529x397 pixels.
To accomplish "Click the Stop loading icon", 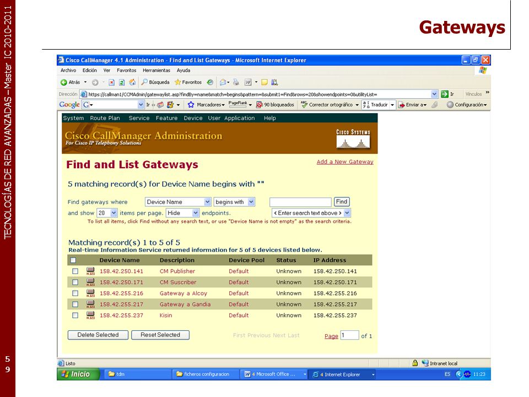I will (x=112, y=82).
